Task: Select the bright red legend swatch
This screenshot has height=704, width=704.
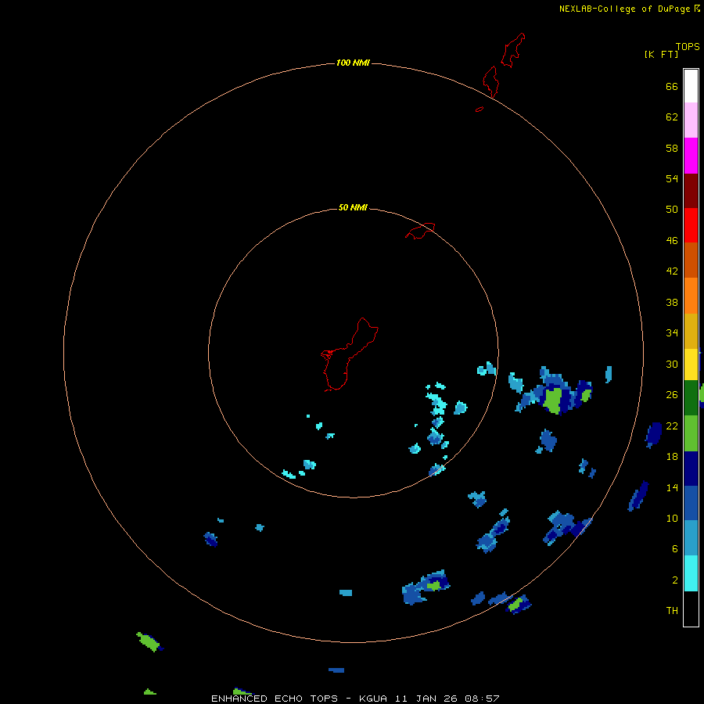Action: [691, 225]
